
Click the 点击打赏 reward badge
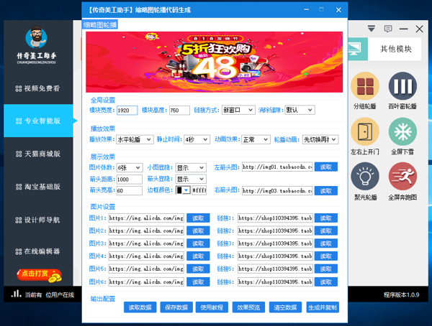pos(37,274)
